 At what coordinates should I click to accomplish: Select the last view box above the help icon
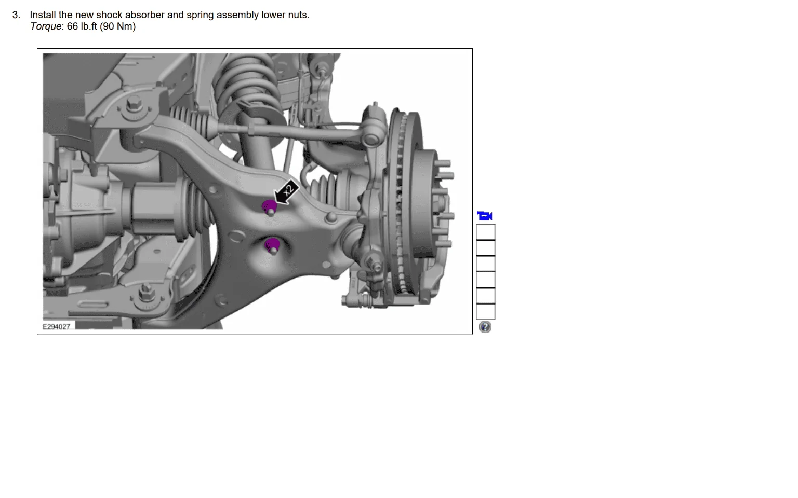[486, 311]
